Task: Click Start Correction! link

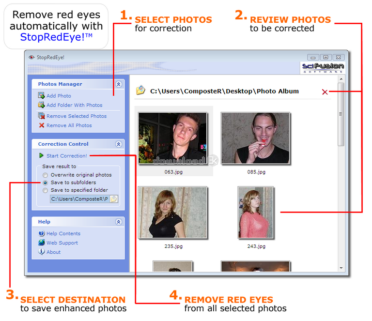Action: pos(67,156)
